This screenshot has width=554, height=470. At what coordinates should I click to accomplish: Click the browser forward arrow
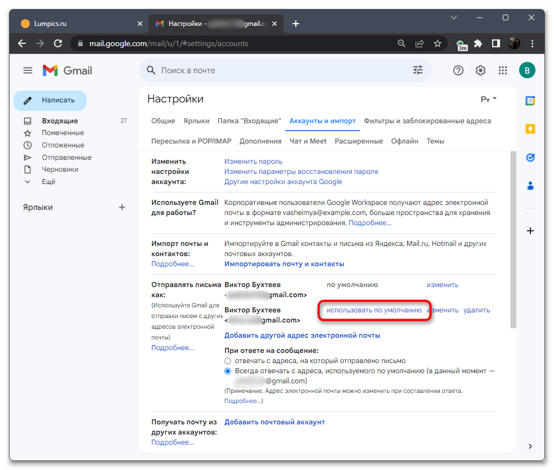(40, 43)
